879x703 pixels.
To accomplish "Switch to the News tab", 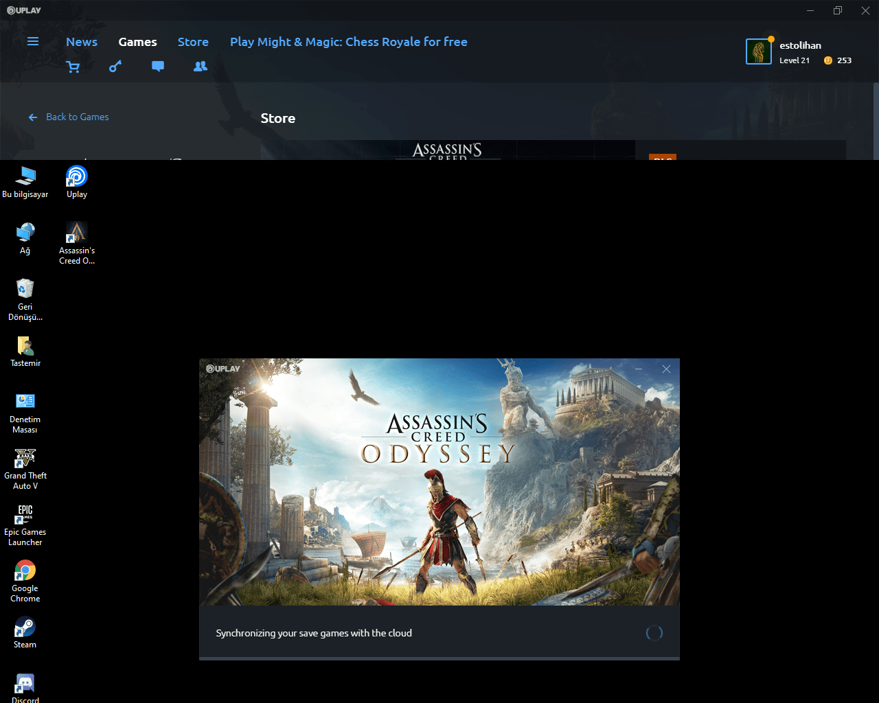I will (82, 42).
